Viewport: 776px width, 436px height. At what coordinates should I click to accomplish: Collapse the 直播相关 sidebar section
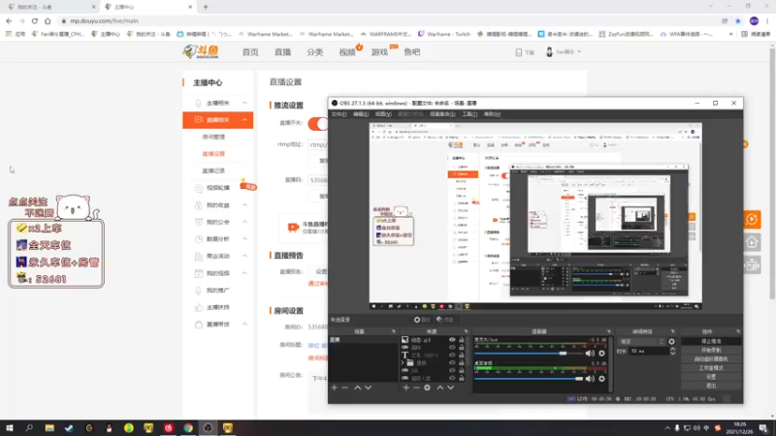[x=244, y=119]
